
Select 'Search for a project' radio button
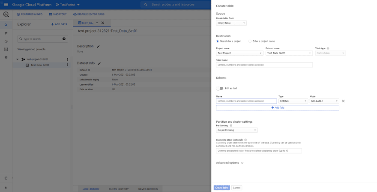[218, 41]
